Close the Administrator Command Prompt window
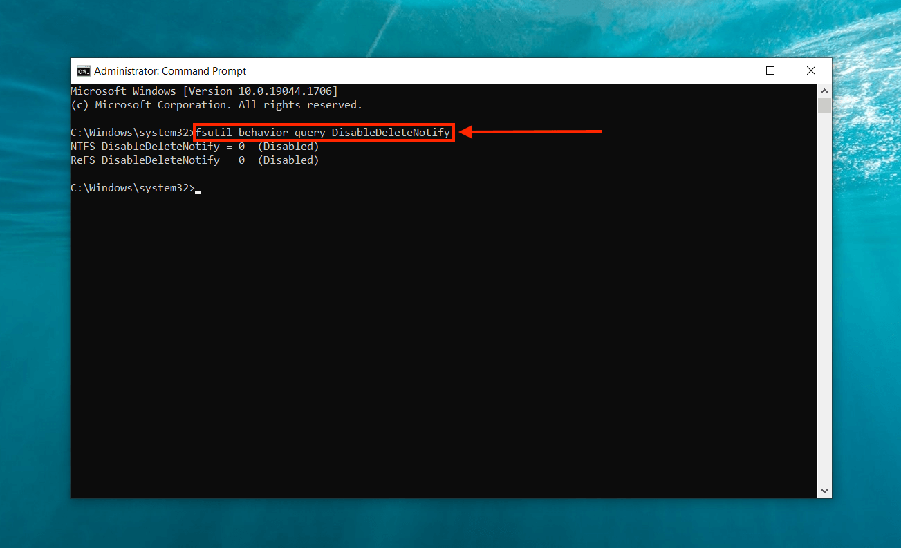Viewport: 901px width, 548px height. pos(811,71)
